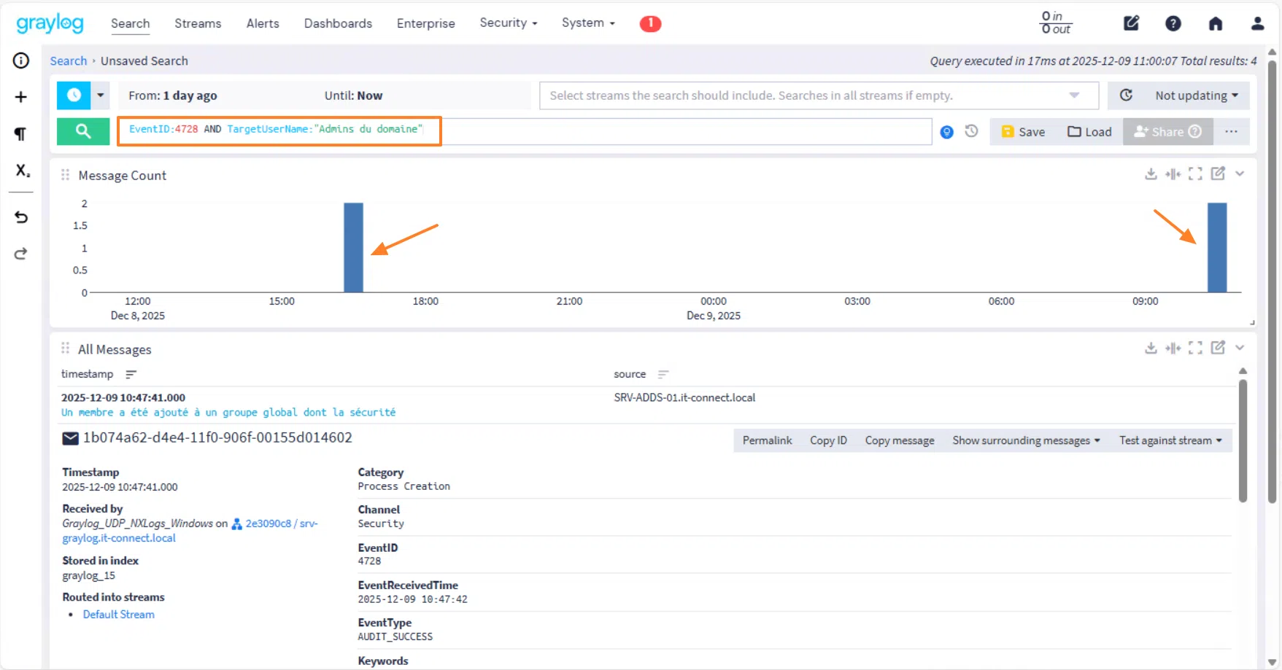Screen dimensions: 1282x670
Task: Click the scratchpad edit icon in header
Action: (1131, 23)
